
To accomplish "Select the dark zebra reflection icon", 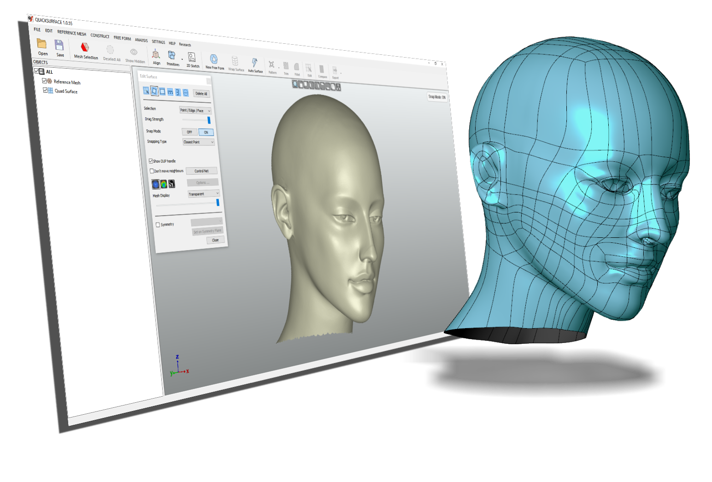I will click(171, 184).
